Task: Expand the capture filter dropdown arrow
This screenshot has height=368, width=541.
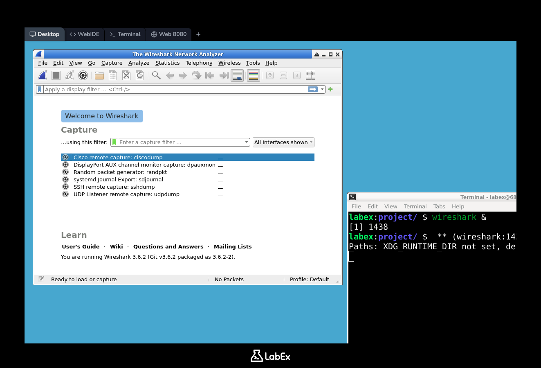Action: [247, 142]
